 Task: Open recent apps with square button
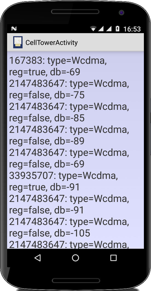coord(113,258)
